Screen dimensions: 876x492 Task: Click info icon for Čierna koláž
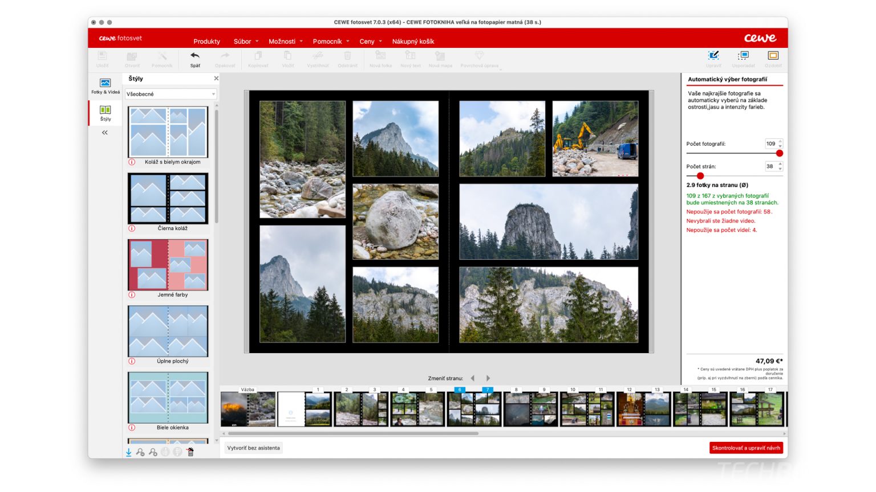coord(132,228)
